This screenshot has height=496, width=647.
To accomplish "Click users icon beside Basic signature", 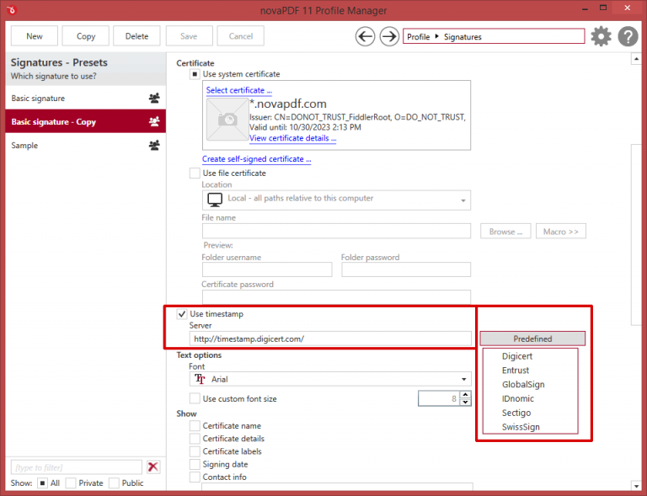I will [154, 99].
